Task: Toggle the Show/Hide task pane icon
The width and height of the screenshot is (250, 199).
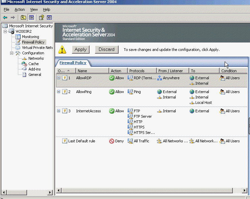Action: pos(49,18)
